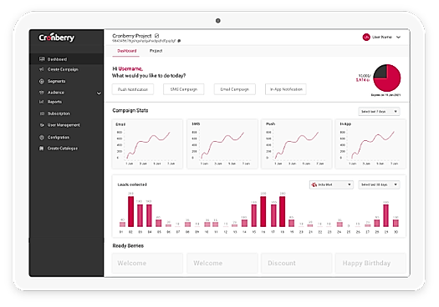Image resolution: width=439 pixels, height=307 pixels.
Task: Click copy icon next to project key
Action: pos(179,41)
